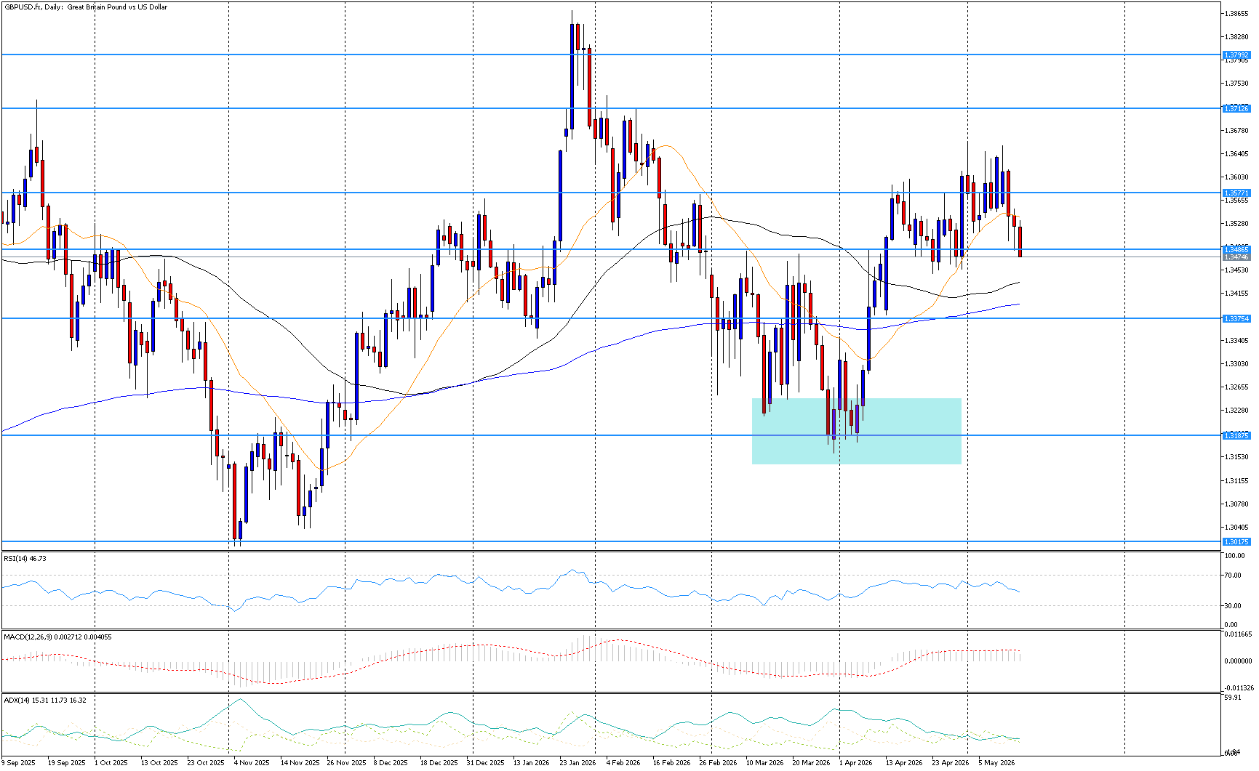Click the 1.31875 support level label

(x=1236, y=435)
